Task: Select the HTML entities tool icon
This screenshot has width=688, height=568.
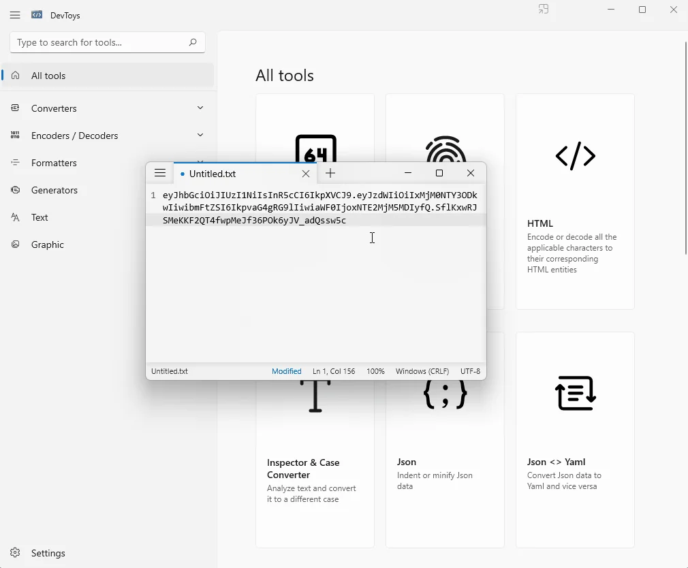Action: pos(574,157)
